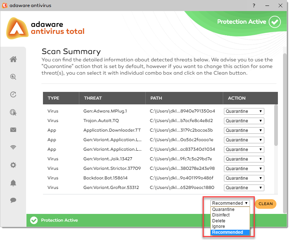
Task: Choose Delete from the global action list
Action: [x=230, y=221]
